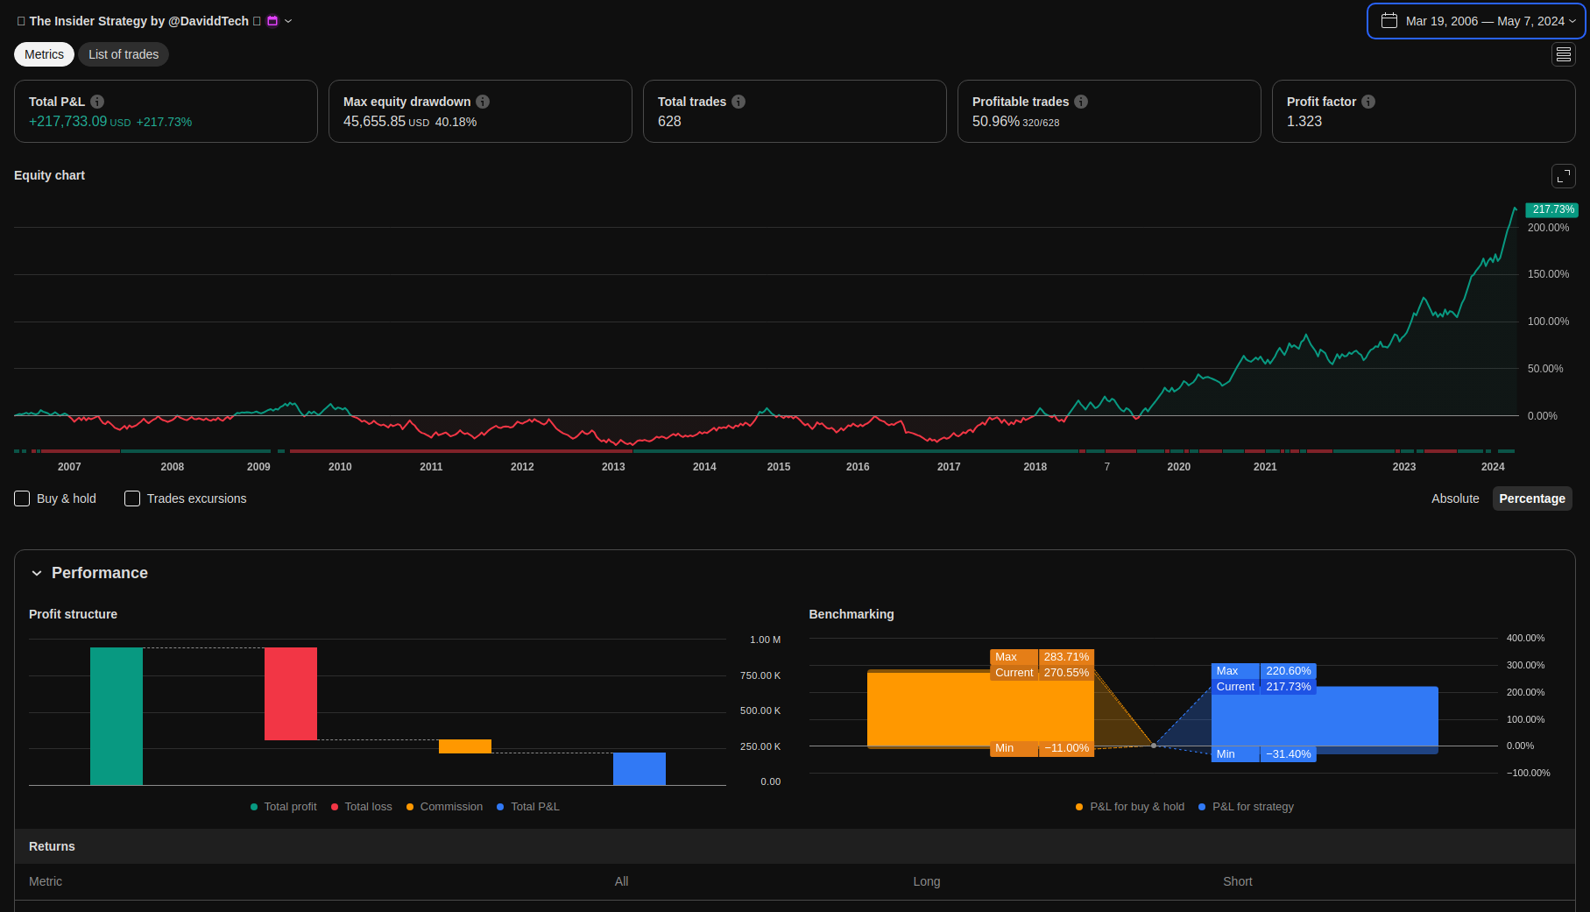Select the Metrics tab
1590x912 pixels.
44,54
